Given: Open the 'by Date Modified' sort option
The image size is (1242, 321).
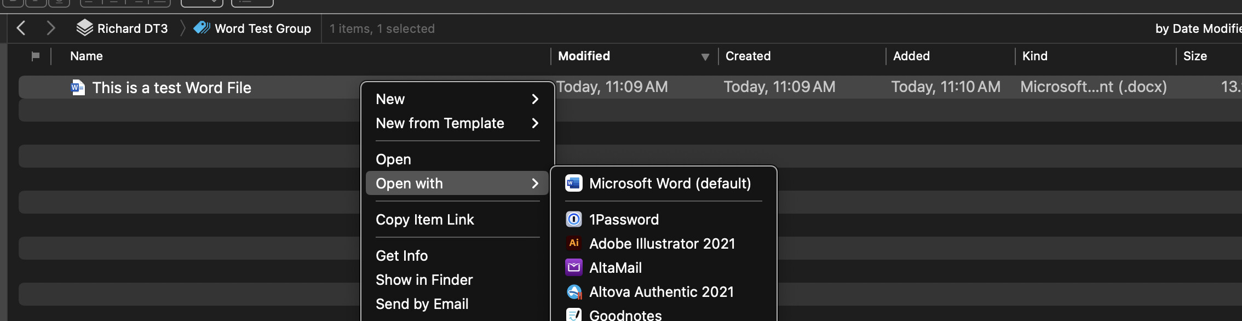Looking at the screenshot, I should [1198, 28].
